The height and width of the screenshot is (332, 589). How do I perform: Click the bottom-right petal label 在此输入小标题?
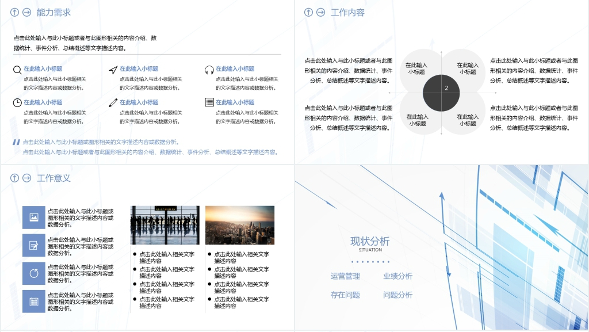pos(468,120)
